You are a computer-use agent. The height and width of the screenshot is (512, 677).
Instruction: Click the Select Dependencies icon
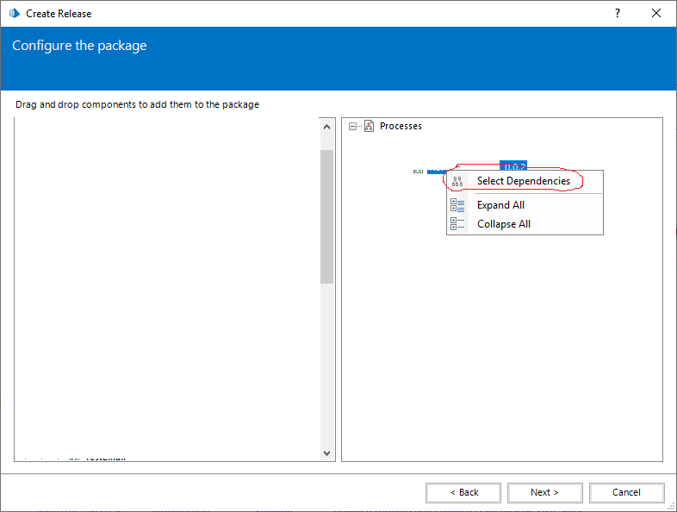click(457, 182)
